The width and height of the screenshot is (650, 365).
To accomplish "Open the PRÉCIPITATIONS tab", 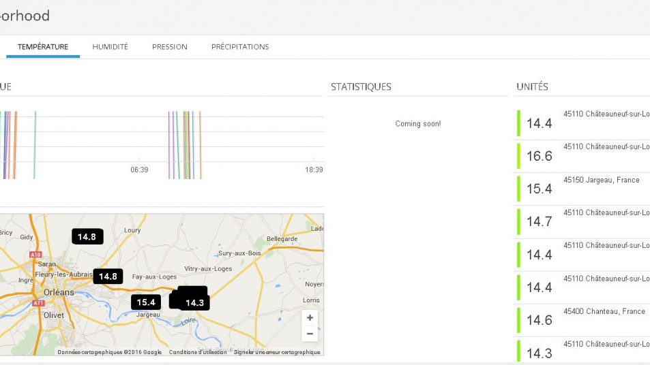I will point(240,47).
